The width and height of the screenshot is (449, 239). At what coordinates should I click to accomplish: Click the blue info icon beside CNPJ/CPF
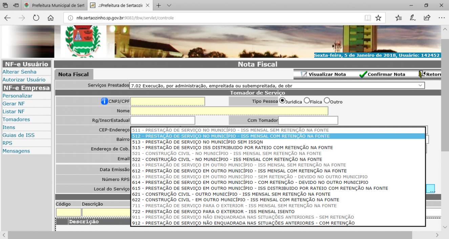[x=104, y=101]
